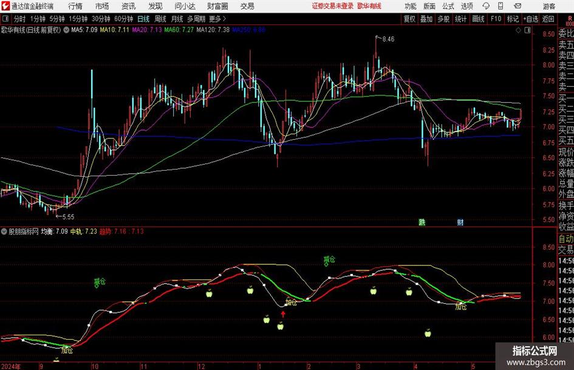The image size is (574, 370).
Task: Open the customer service headset icon
Action: [486, 6]
